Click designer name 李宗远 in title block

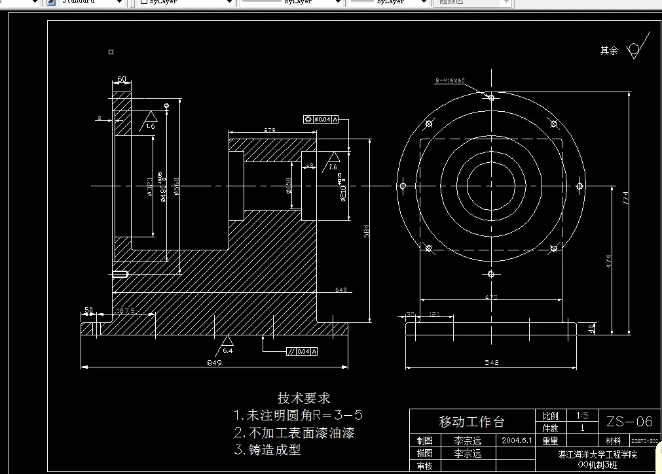tap(468, 440)
